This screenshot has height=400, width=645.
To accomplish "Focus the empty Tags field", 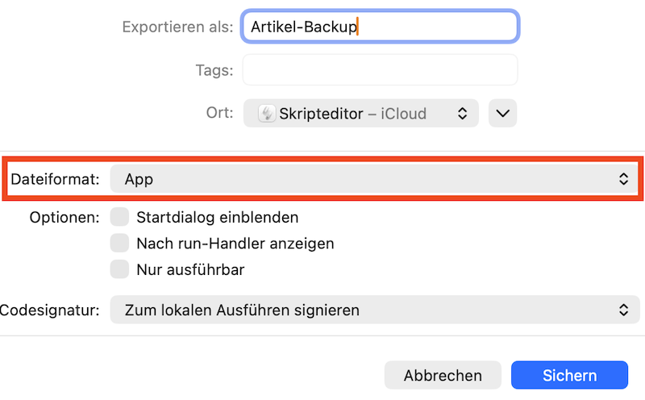I will [379, 70].
